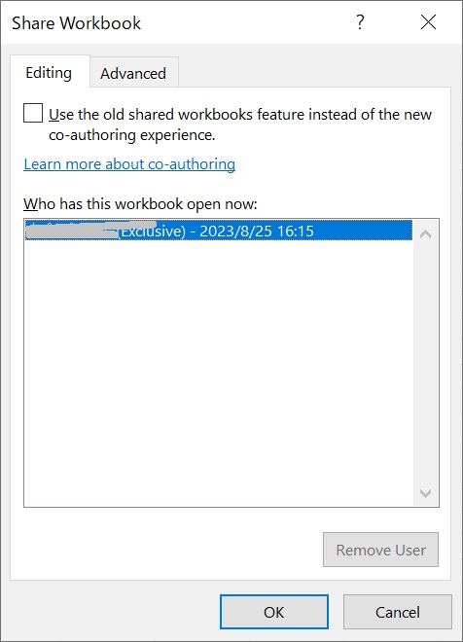Screen dimensions: 463x642
Task: Confirm with the OK button
Action: [x=274, y=612]
